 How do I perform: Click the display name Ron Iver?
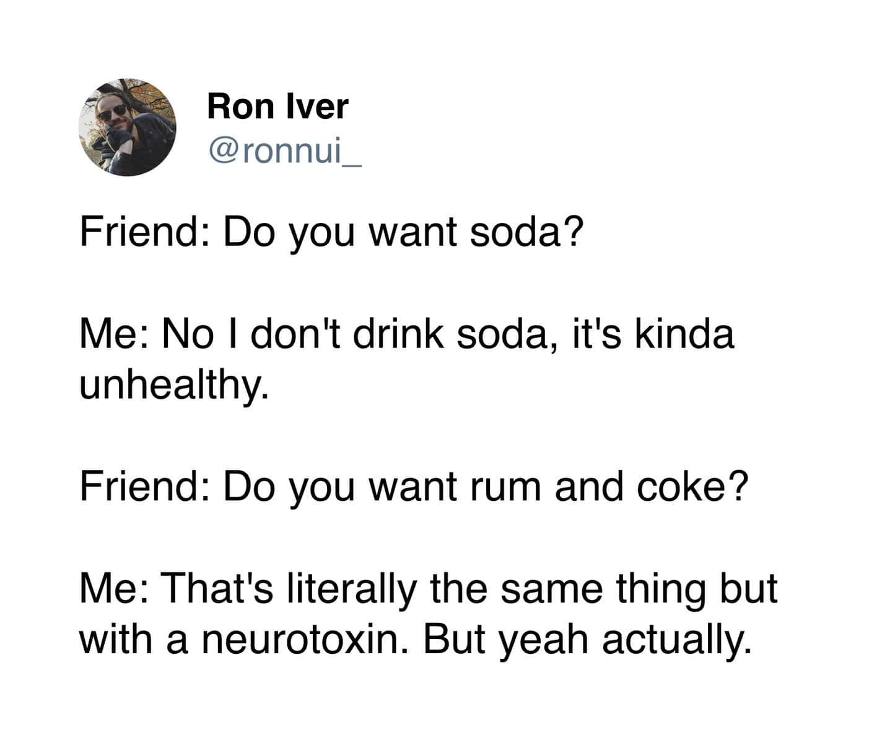point(277,106)
